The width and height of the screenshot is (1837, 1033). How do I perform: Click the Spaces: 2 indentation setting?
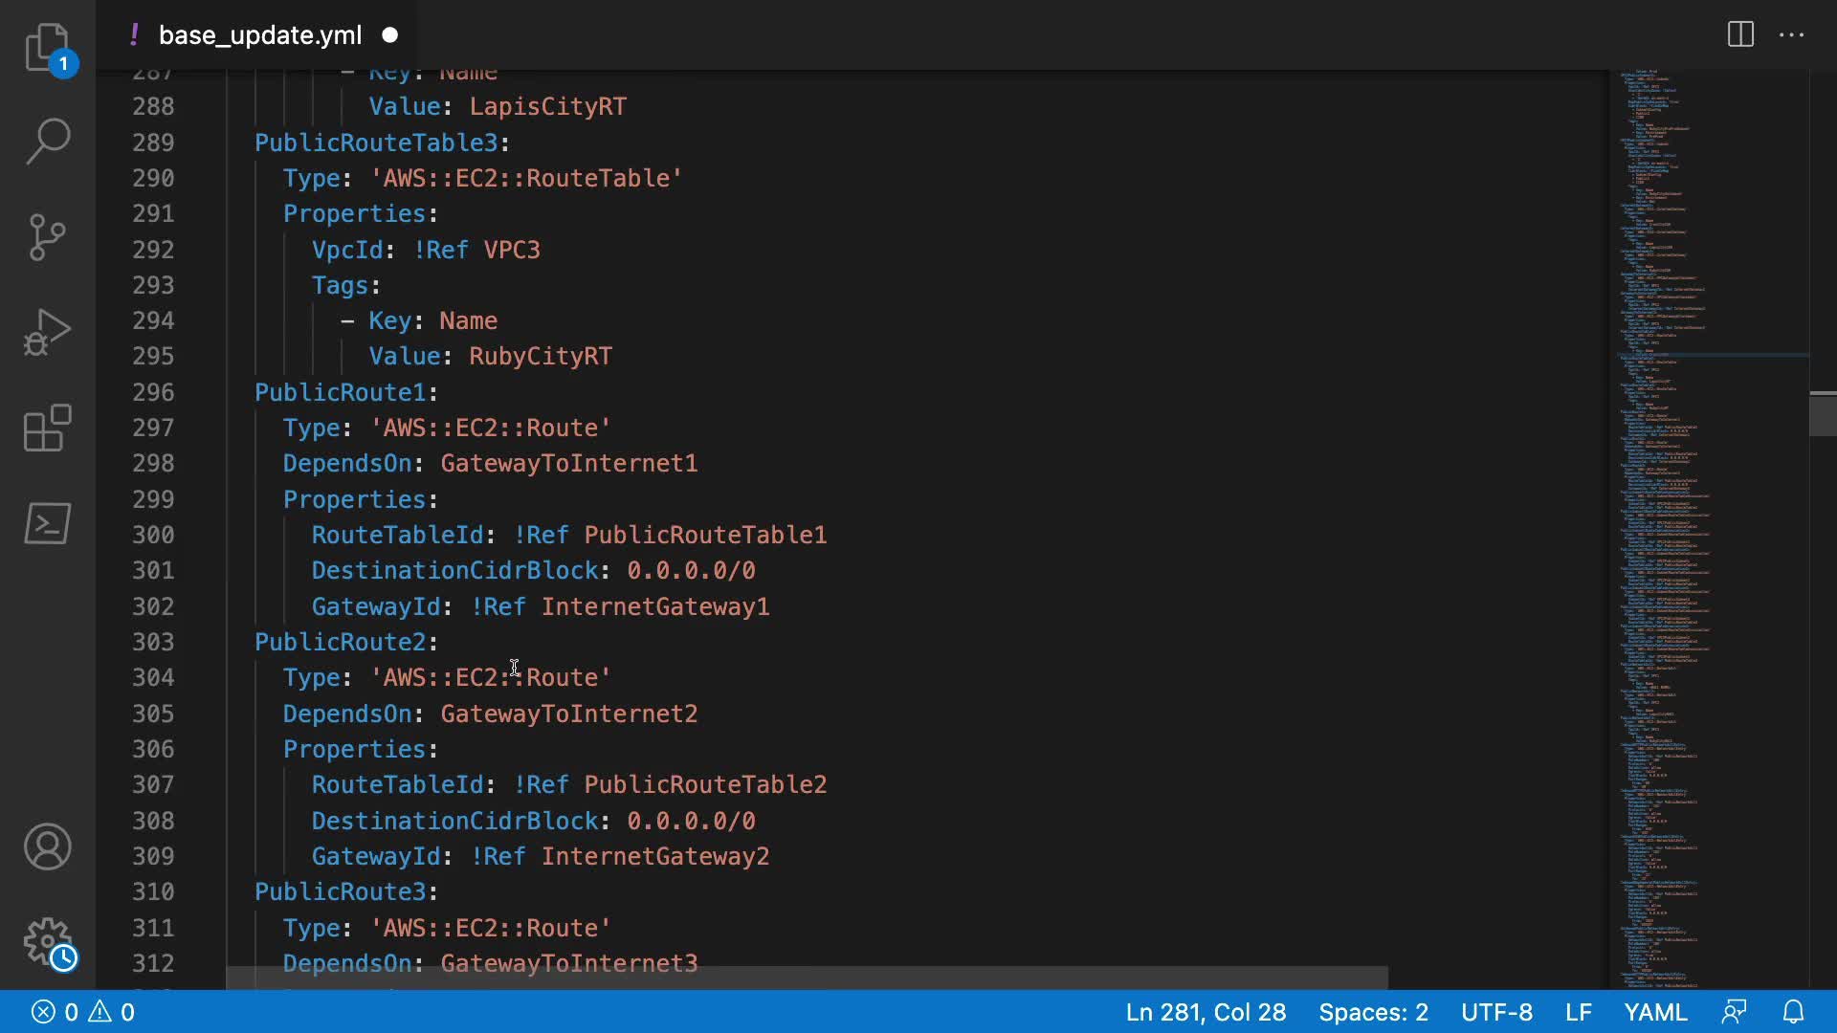(1373, 1012)
